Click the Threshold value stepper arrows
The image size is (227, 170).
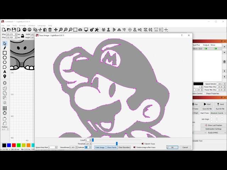(x=90, y=144)
